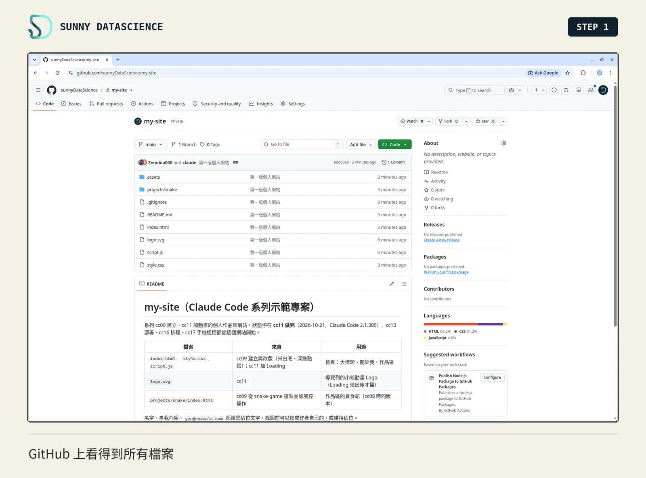Open Chrome three-dot menu
The height and width of the screenshot is (478, 646).
point(610,73)
